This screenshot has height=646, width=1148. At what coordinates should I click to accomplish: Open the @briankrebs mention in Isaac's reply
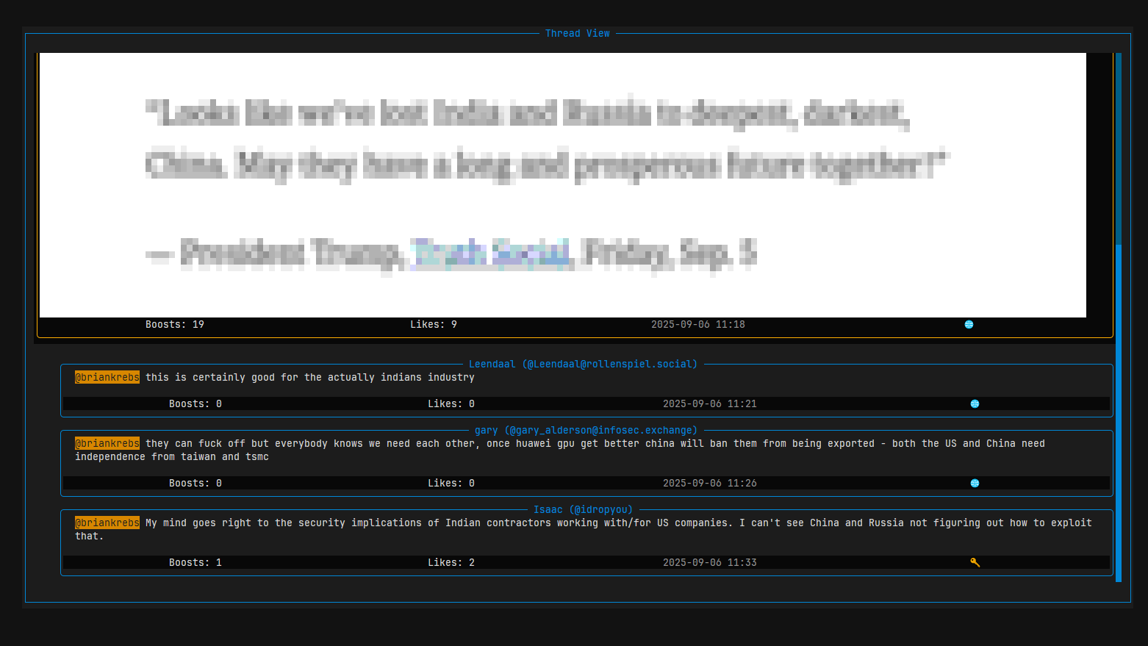pos(107,523)
